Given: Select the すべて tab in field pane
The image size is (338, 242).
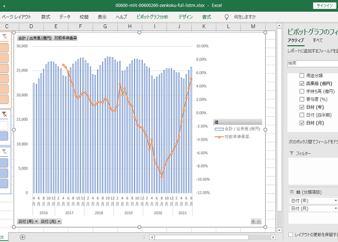Looking at the screenshot, I should click(x=318, y=40).
